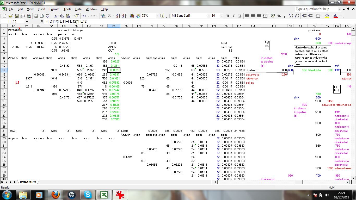This screenshot has width=356, height=200.
Task: Run the spelling check tool
Action: tap(48, 16)
